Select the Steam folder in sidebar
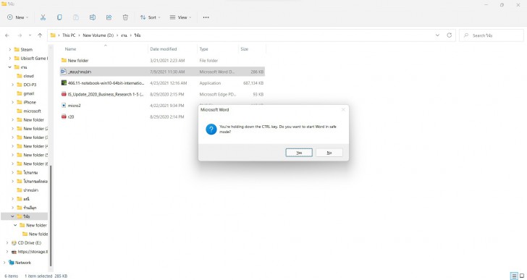The width and height of the screenshot is (527, 280). coord(26,49)
